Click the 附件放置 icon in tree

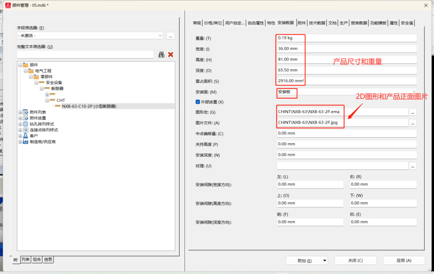(25, 118)
